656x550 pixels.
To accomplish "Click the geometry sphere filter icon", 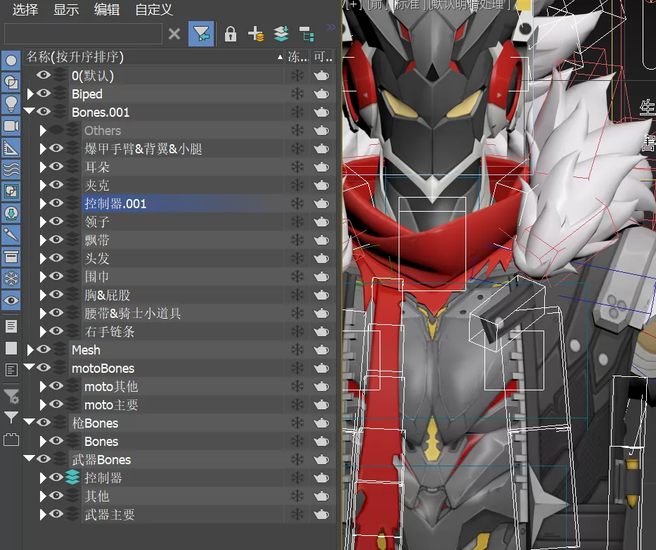I will 11,60.
